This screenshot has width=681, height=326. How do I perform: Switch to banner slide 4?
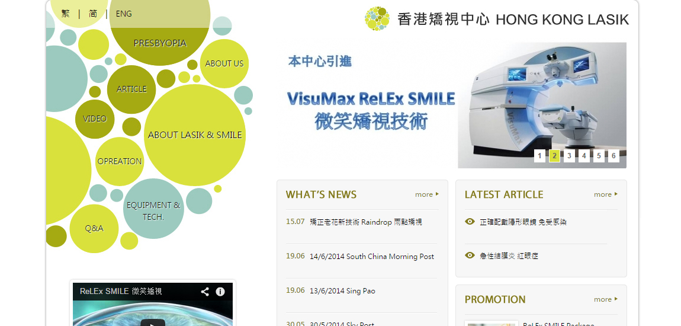[x=584, y=156]
